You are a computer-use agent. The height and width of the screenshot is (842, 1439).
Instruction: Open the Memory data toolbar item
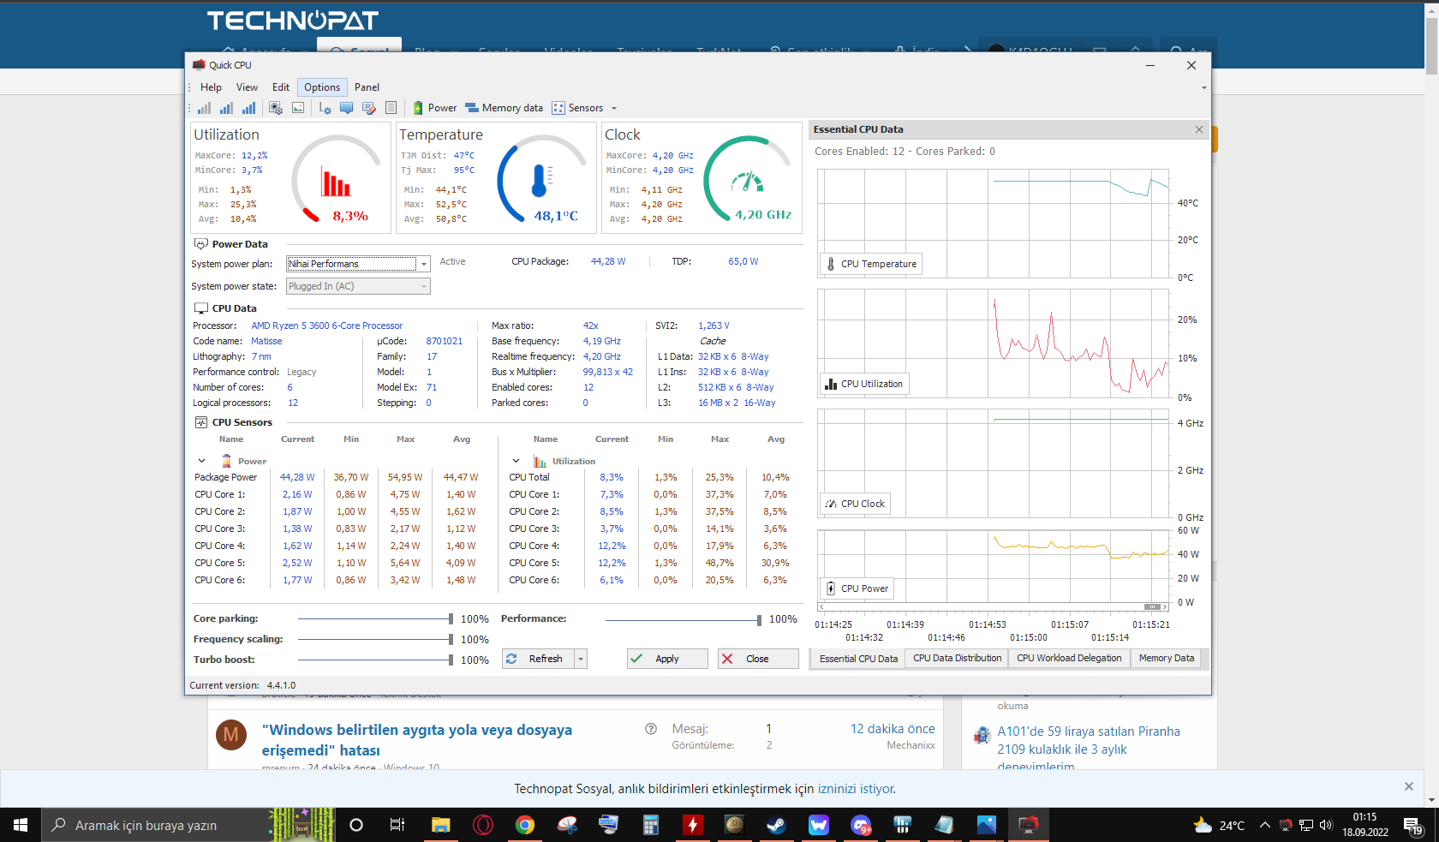(505, 108)
